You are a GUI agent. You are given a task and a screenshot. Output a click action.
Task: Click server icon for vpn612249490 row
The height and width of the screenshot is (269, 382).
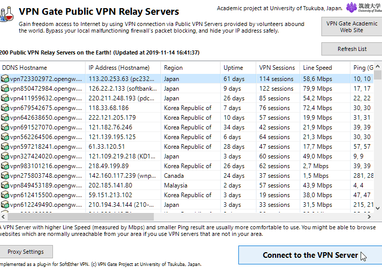point(5,205)
